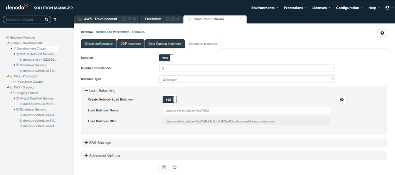This screenshot has width=395, height=175.
Task: Click the search magnifier icon
Action: (46, 20)
